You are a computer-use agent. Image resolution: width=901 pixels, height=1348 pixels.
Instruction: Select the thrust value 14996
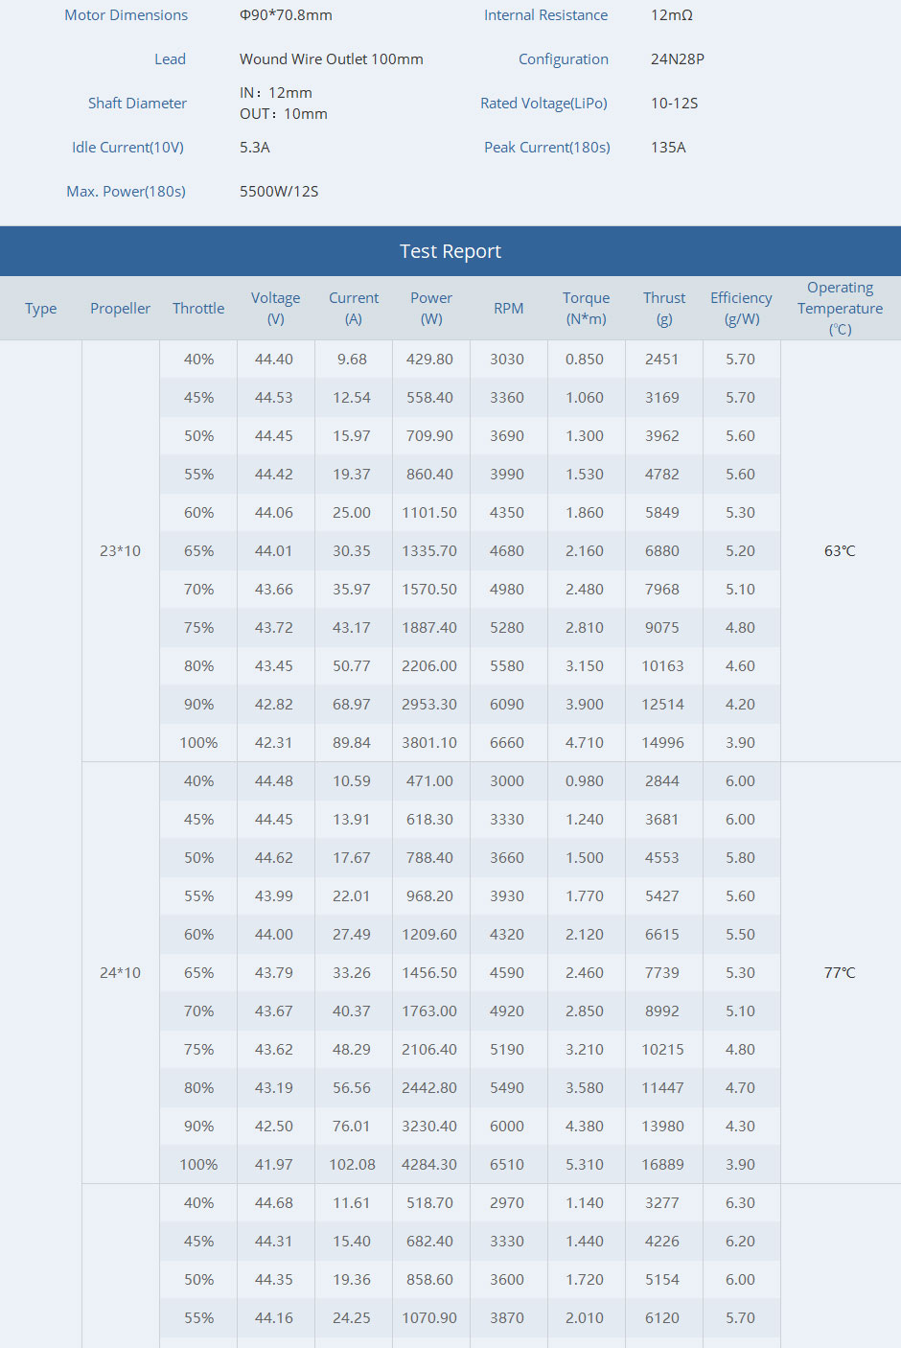(x=662, y=743)
